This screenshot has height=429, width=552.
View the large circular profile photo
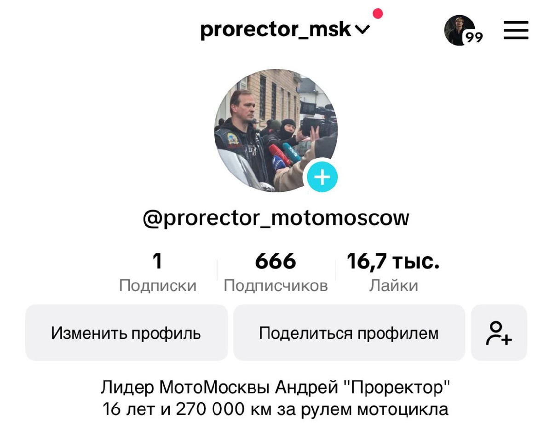[x=276, y=131]
